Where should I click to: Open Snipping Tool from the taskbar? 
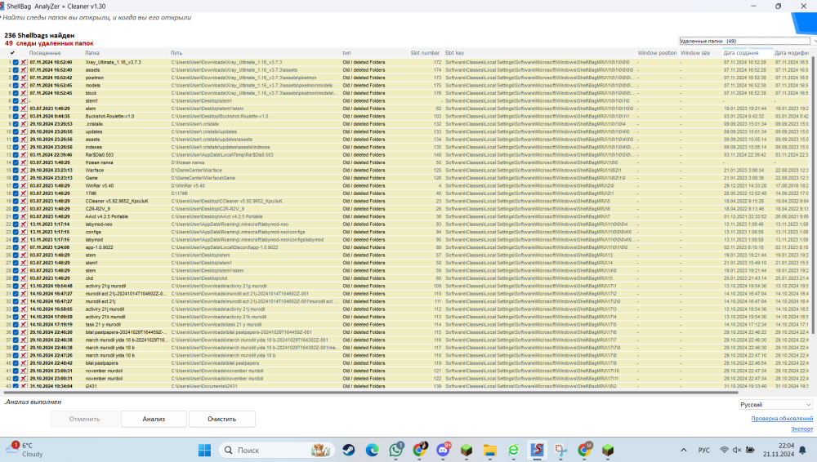pyautogui.click(x=560, y=450)
